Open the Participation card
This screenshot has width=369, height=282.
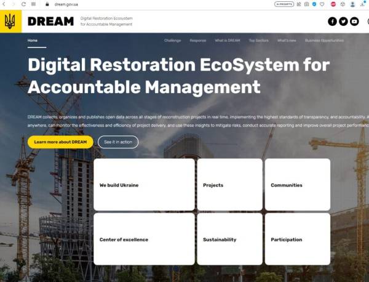click(298, 239)
